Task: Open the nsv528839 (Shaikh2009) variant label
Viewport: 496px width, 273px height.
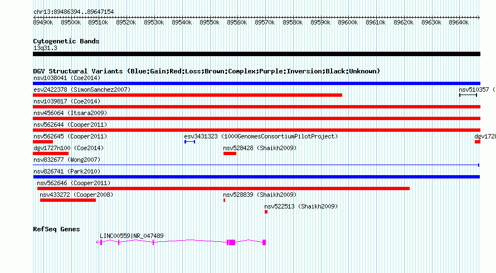Action: [x=260, y=195]
